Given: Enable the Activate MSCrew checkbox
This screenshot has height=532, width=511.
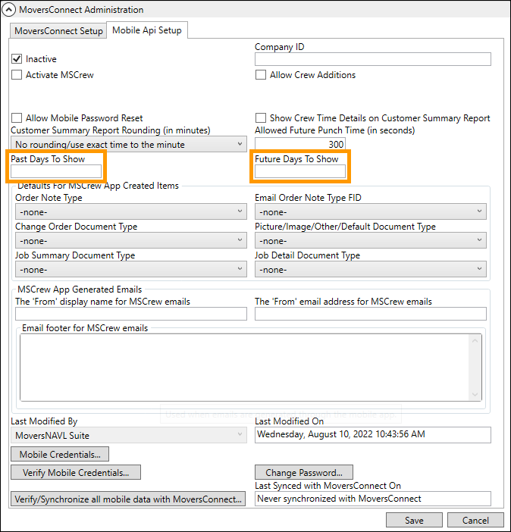Looking at the screenshot, I should pos(17,75).
